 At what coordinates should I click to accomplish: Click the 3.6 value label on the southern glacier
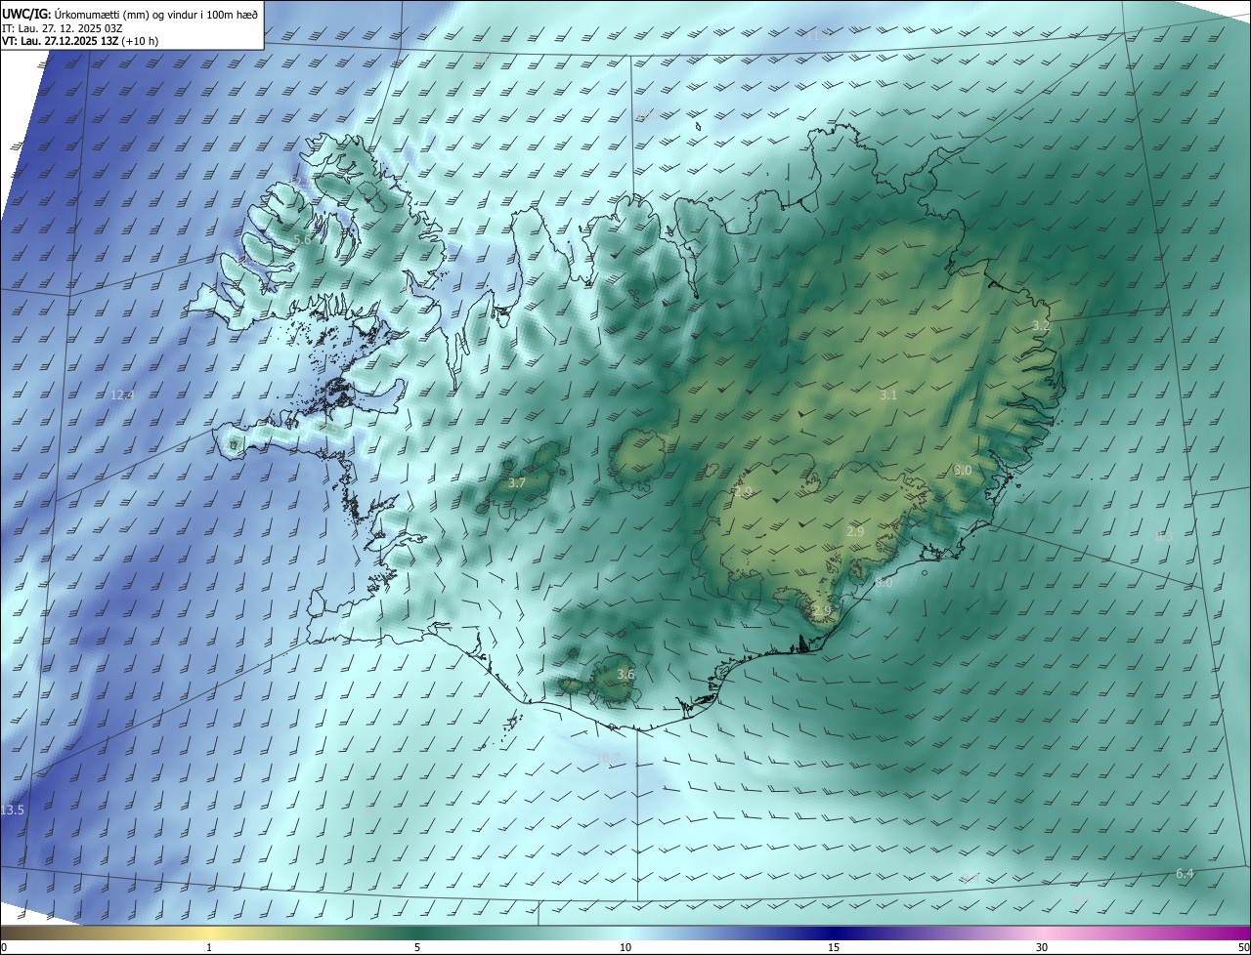(x=626, y=674)
